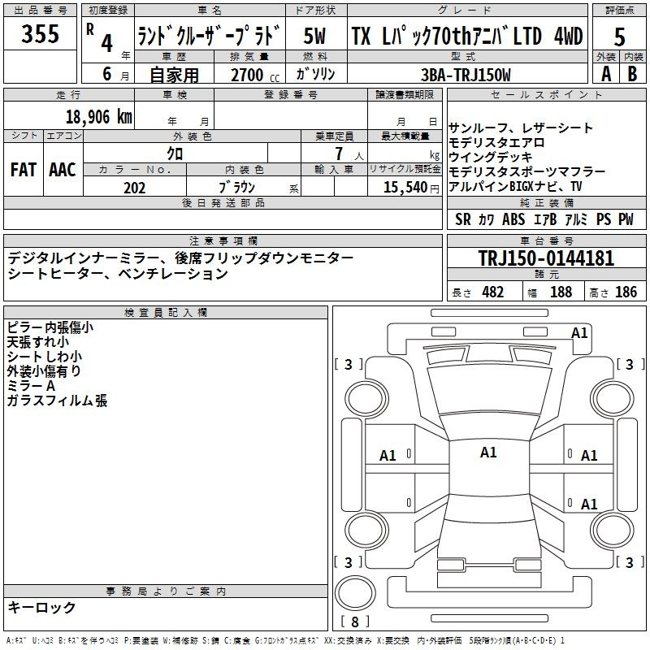Click the front-left wheel circle on diagram
Viewport: 650px width, 650px height.
(366, 398)
